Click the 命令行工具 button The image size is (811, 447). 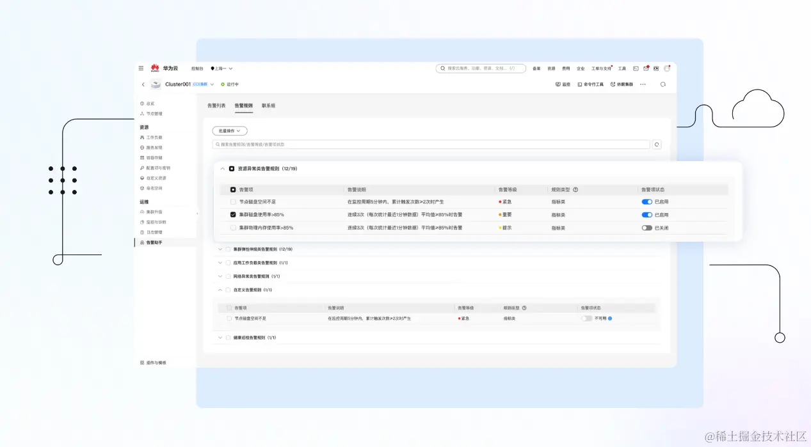click(x=590, y=84)
